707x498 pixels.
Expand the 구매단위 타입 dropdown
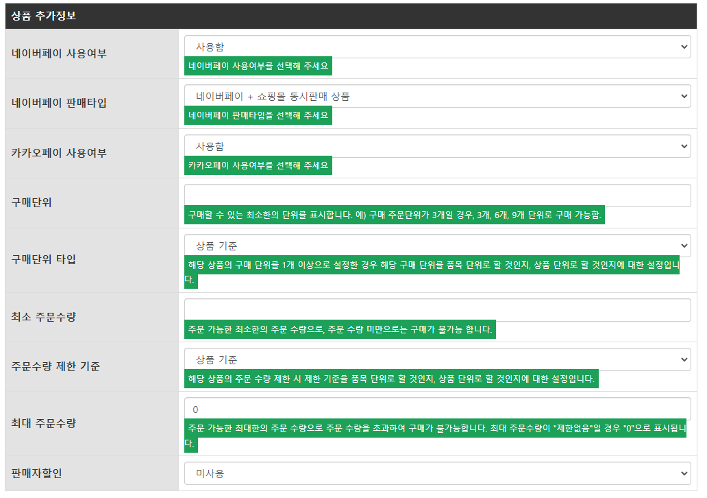pyautogui.click(x=437, y=246)
